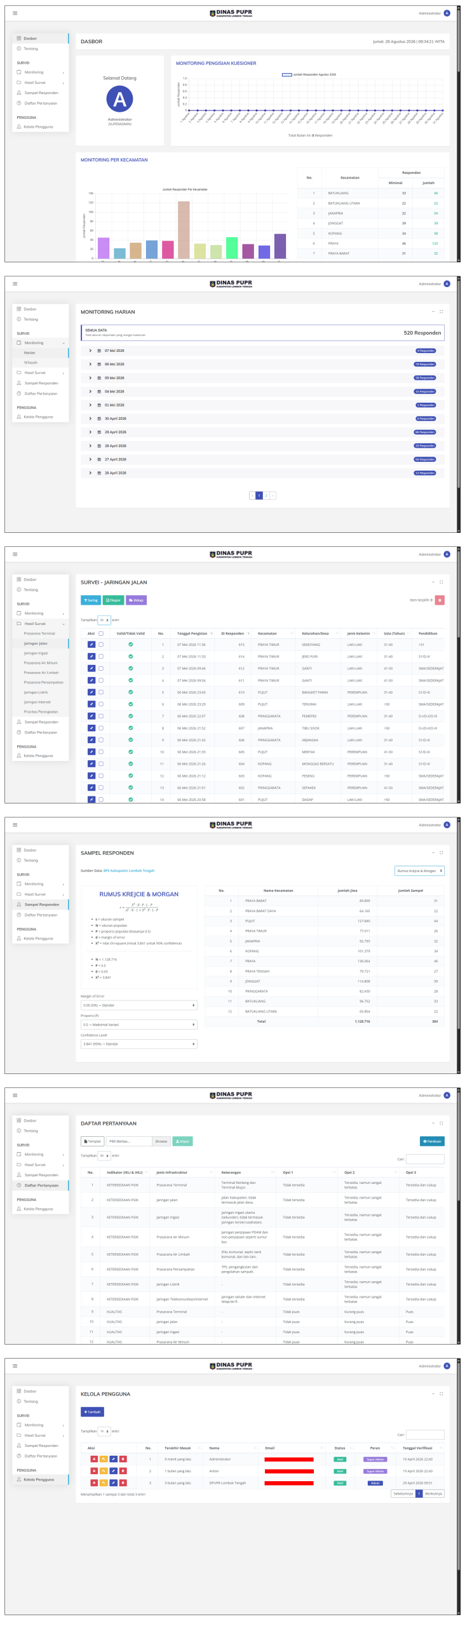Click red delete selected items icon button

point(440,600)
